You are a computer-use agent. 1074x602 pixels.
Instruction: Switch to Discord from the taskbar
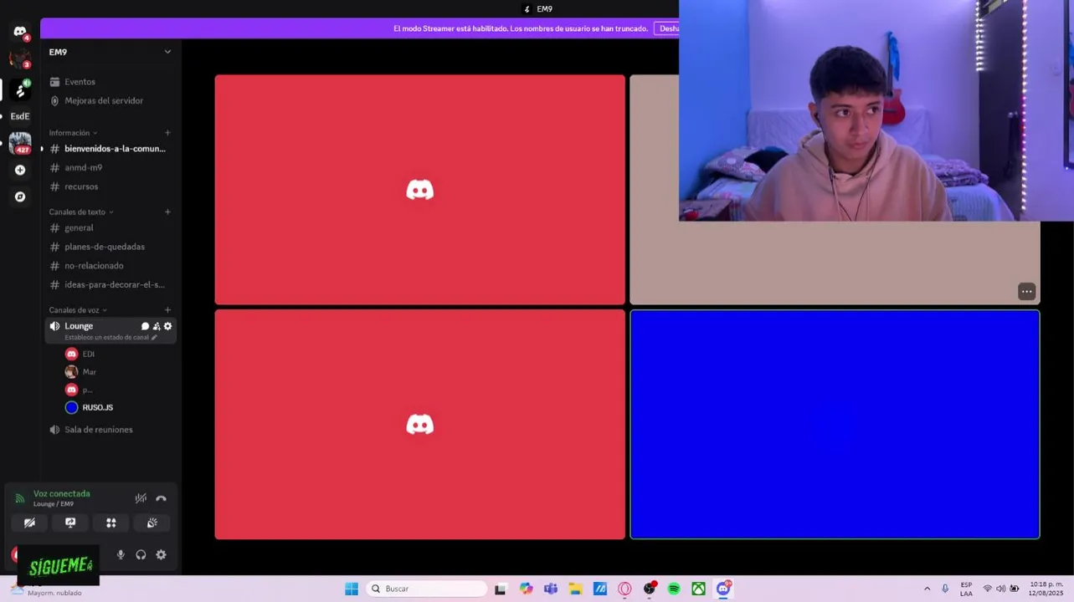pyautogui.click(x=723, y=589)
